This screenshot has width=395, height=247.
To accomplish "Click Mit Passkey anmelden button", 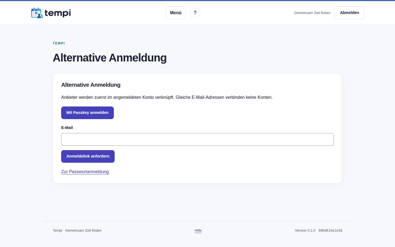I will coord(88,113).
